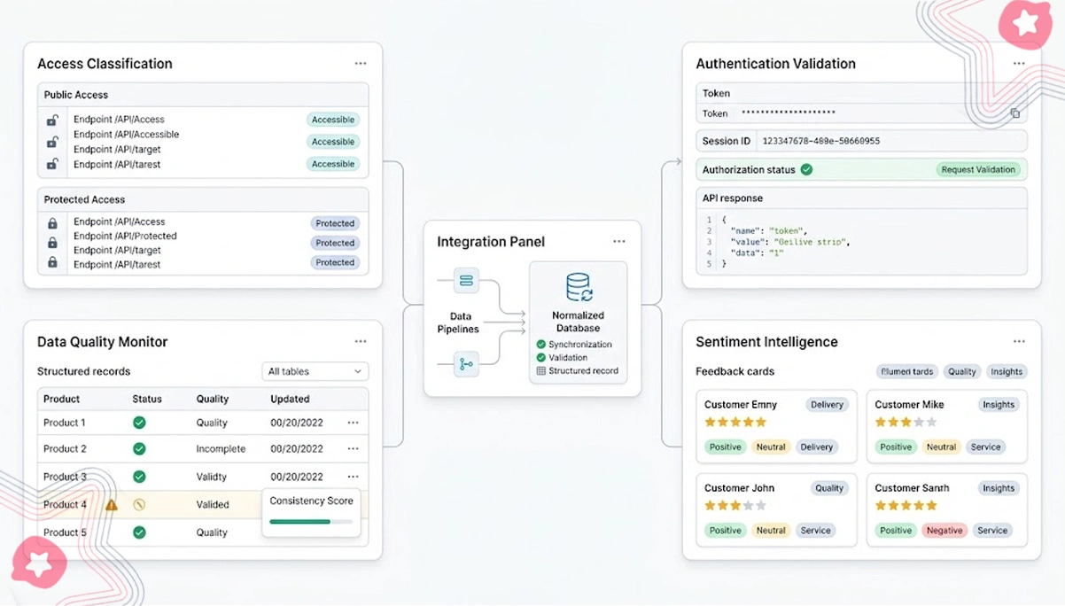1065x606 pixels.
Task: Click the Protected badge for Endpoint /API/Protected
Action: click(x=335, y=243)
